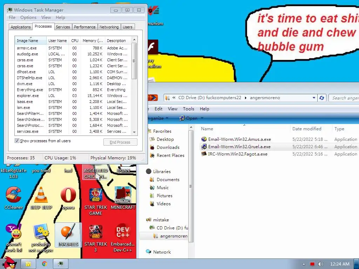Select the Task Manager taskbar button

pyautogui.click(x=60, y=264)
